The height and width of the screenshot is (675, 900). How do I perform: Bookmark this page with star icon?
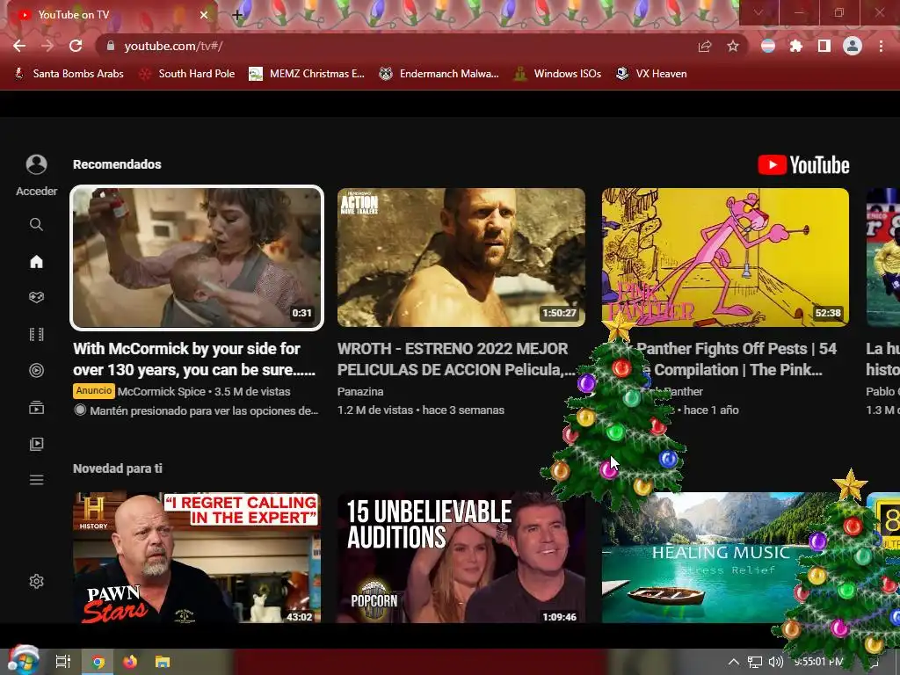pos(733,46)
